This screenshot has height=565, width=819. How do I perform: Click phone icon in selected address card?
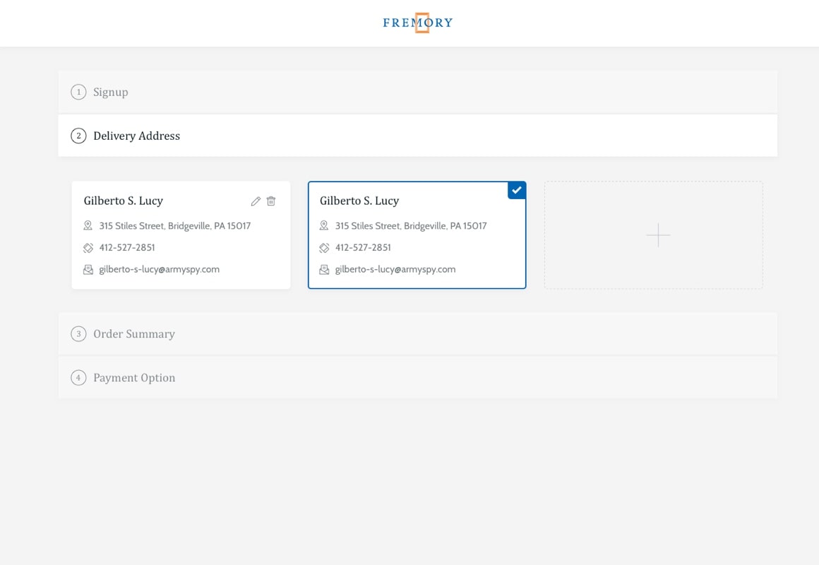coord(324,248)
